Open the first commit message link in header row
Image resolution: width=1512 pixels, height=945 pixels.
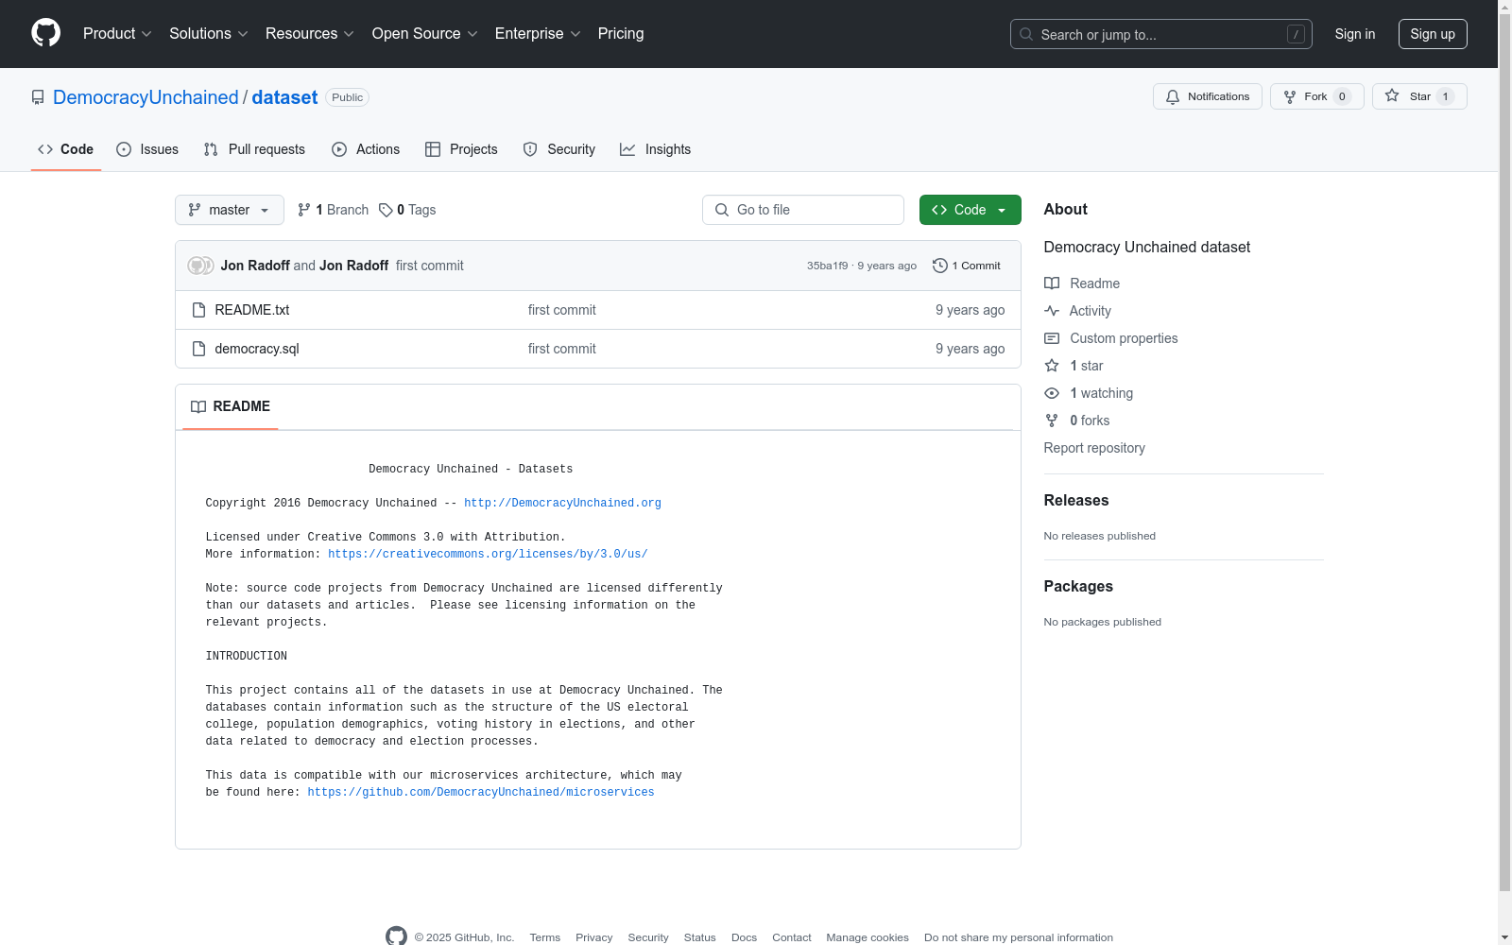pos(430,266)
